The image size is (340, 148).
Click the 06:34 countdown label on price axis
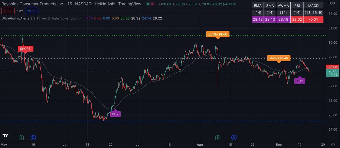coord(332,75)
